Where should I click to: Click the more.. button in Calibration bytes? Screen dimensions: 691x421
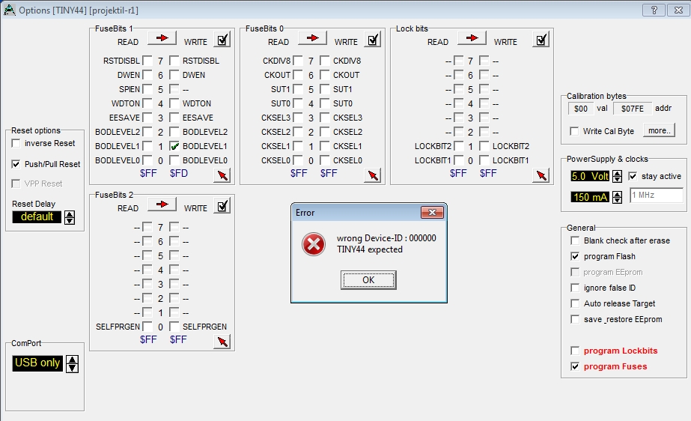tap(659, 130)
